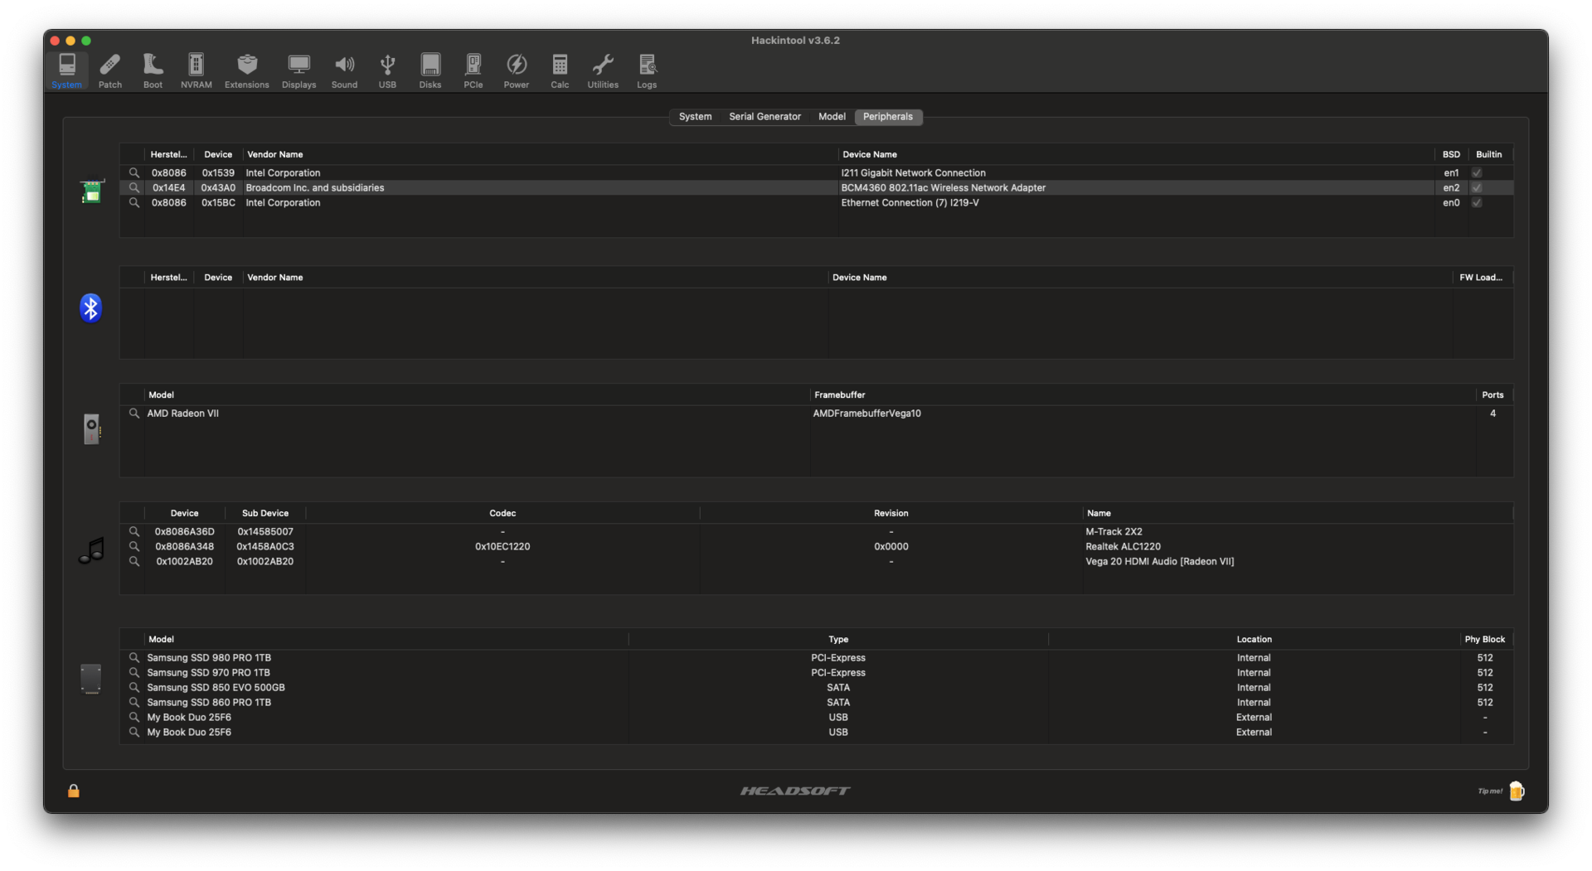The height and width of the screenshot is (871, 1592).
Task: Search the AMD Radeon VII row
Action: pos(133,414)
